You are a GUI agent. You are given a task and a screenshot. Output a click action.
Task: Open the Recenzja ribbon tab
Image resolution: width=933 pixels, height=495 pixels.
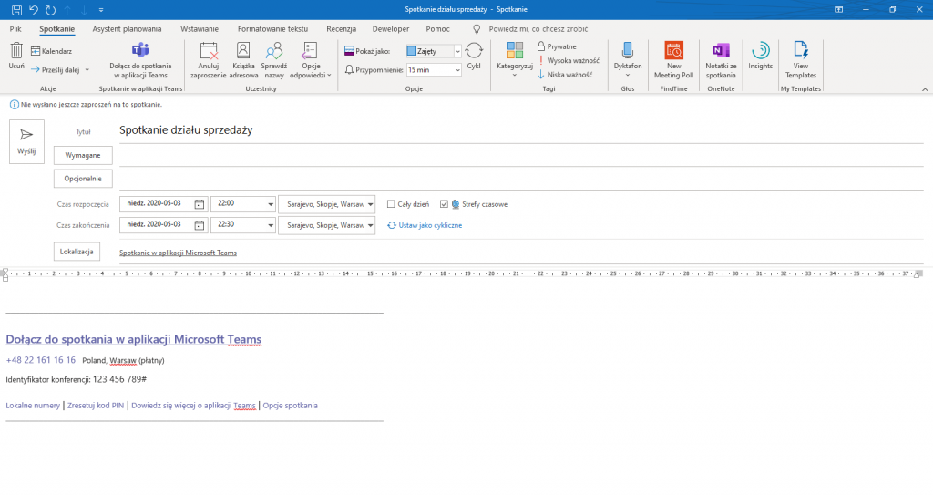click(340, 29)
